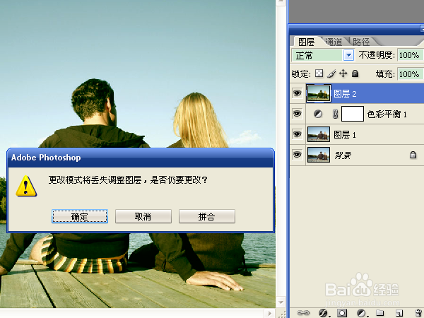
Task: Hide the 图层 2 layer via its eye
Action: pyautogui.click(x=298, y=93)
